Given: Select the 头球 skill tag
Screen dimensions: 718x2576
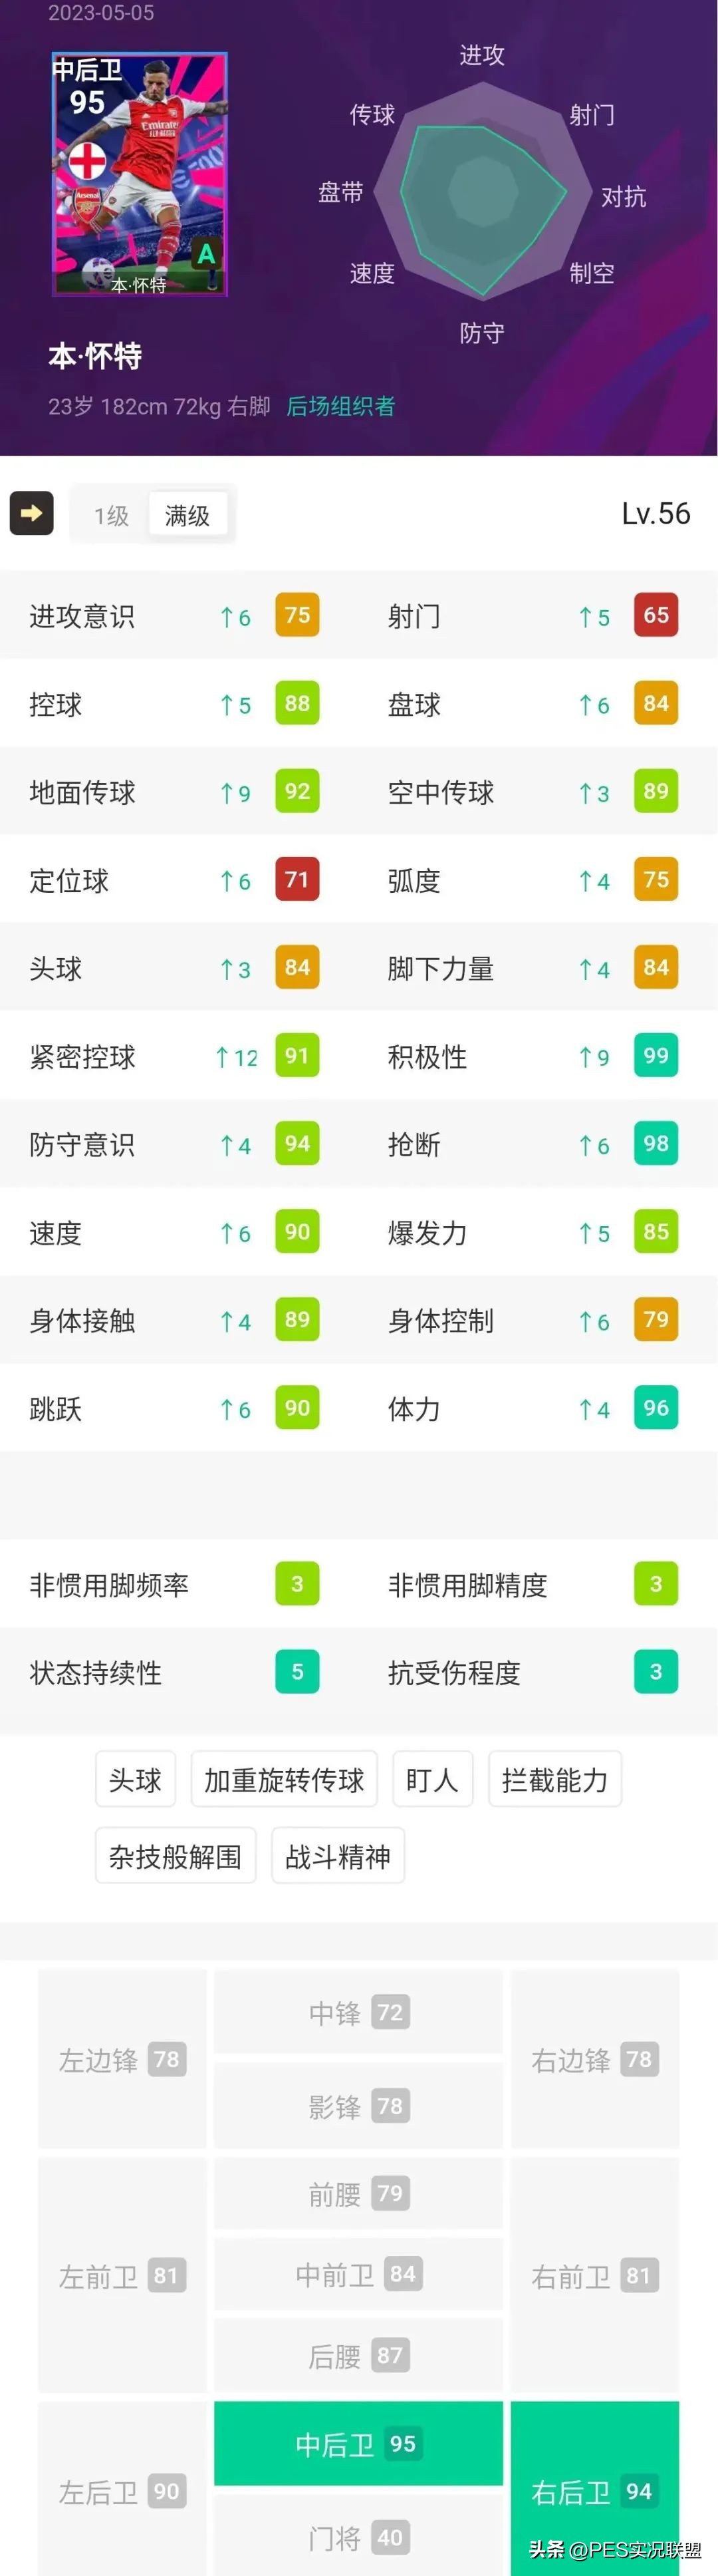Looking at the screenshot, I should pyautogui.click(x=135, y=1780).
